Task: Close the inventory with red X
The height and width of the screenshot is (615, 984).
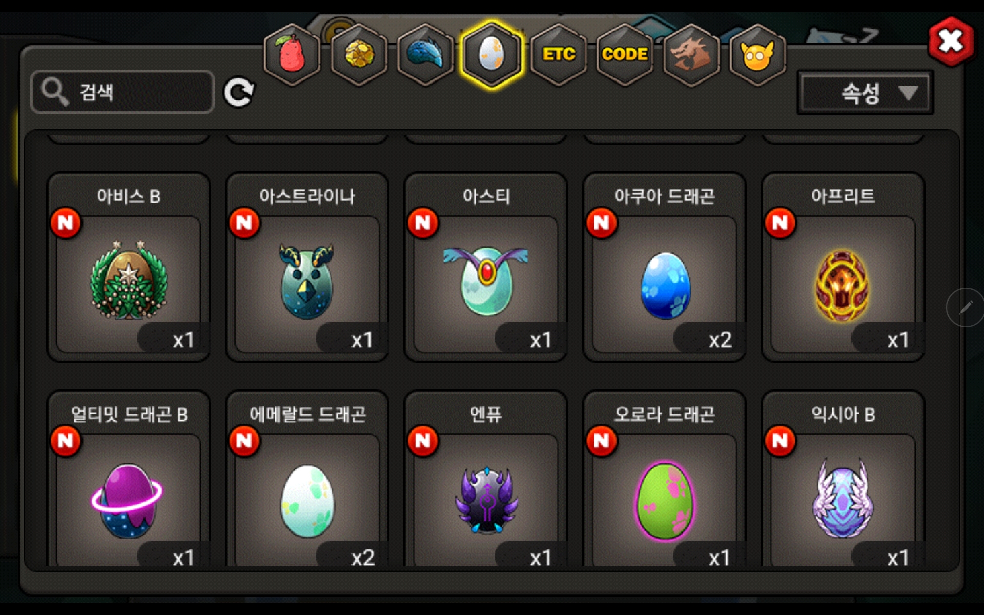Action: coord(951,42)
